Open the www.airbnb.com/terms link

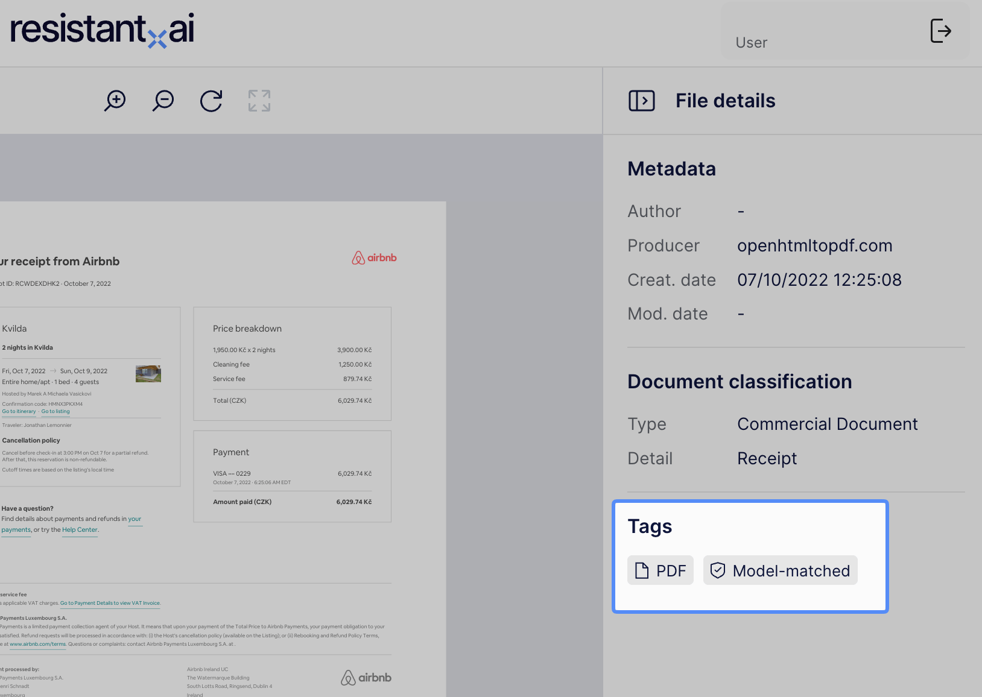(37, 644)
